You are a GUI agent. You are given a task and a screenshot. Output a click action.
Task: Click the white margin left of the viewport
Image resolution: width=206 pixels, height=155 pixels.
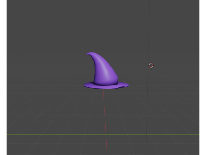3,77
